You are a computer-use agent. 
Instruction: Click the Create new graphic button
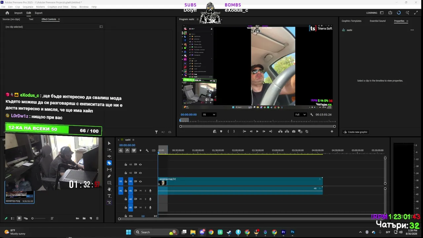355,132
